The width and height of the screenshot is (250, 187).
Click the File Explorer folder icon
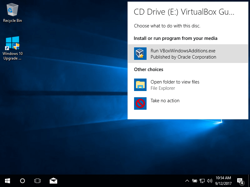tap(140, 85)
